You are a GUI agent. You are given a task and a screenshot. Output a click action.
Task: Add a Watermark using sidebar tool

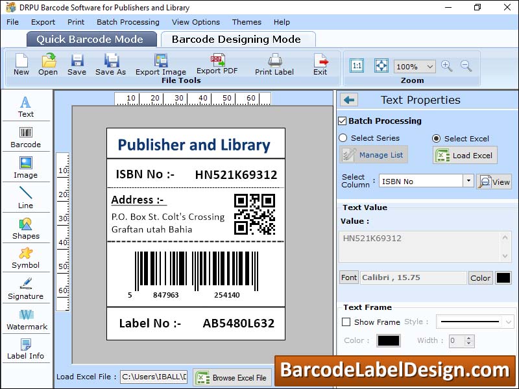26,318
